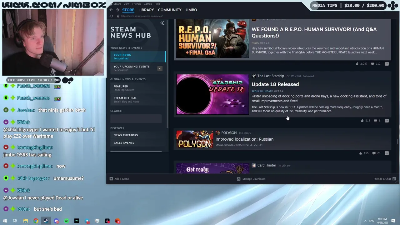This screenshot has height=225, width=400.
Task: Like the POLYGON localization post
Action: pyautogui.click(x=361, y=153)
